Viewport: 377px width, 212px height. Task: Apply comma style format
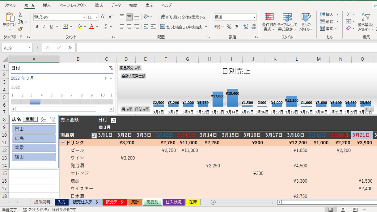pyautogui.click(x=237, y=27)
